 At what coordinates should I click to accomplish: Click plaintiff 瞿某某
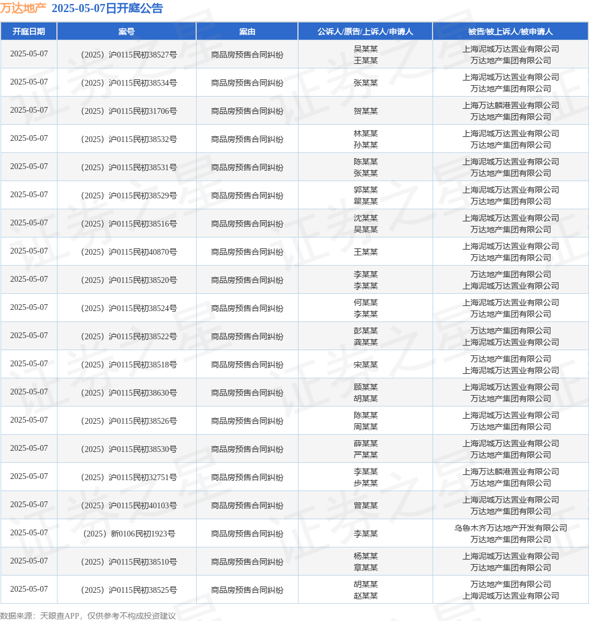[366, 201]
